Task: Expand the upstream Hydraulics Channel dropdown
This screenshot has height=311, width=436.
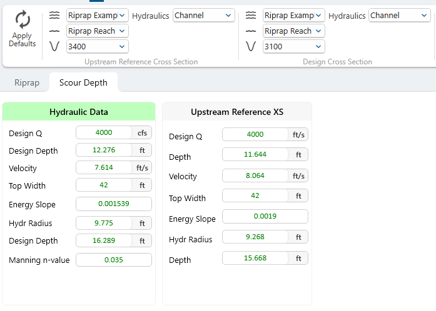Action: point(204,15)
